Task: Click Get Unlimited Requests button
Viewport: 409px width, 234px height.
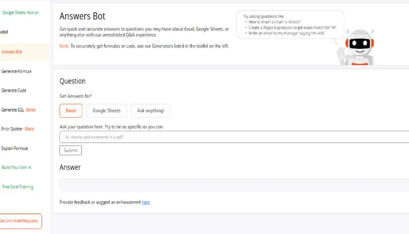Action: (x=20, y=221)
